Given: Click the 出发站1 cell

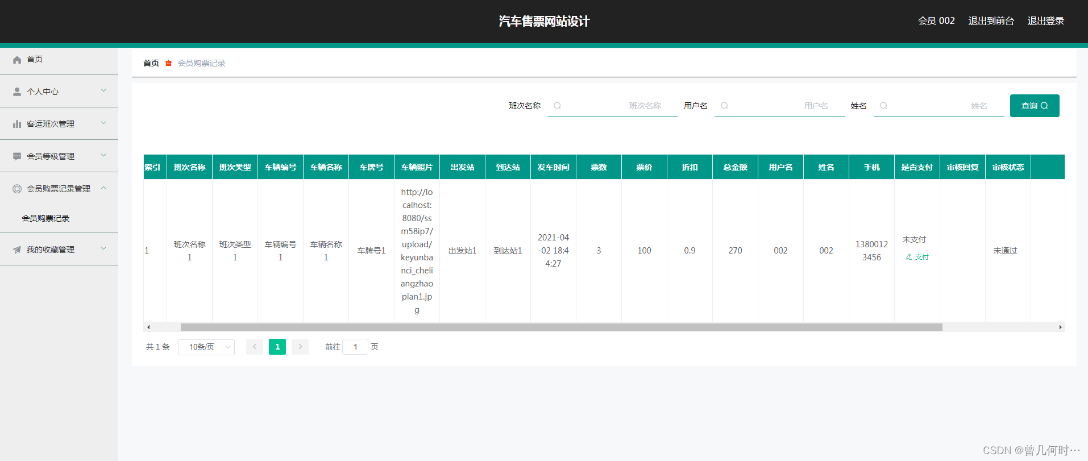Looking at the screenshot, I should tap(463, 251).
